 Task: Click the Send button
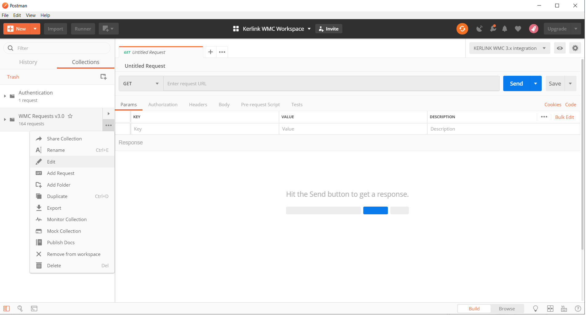[516, 83]
